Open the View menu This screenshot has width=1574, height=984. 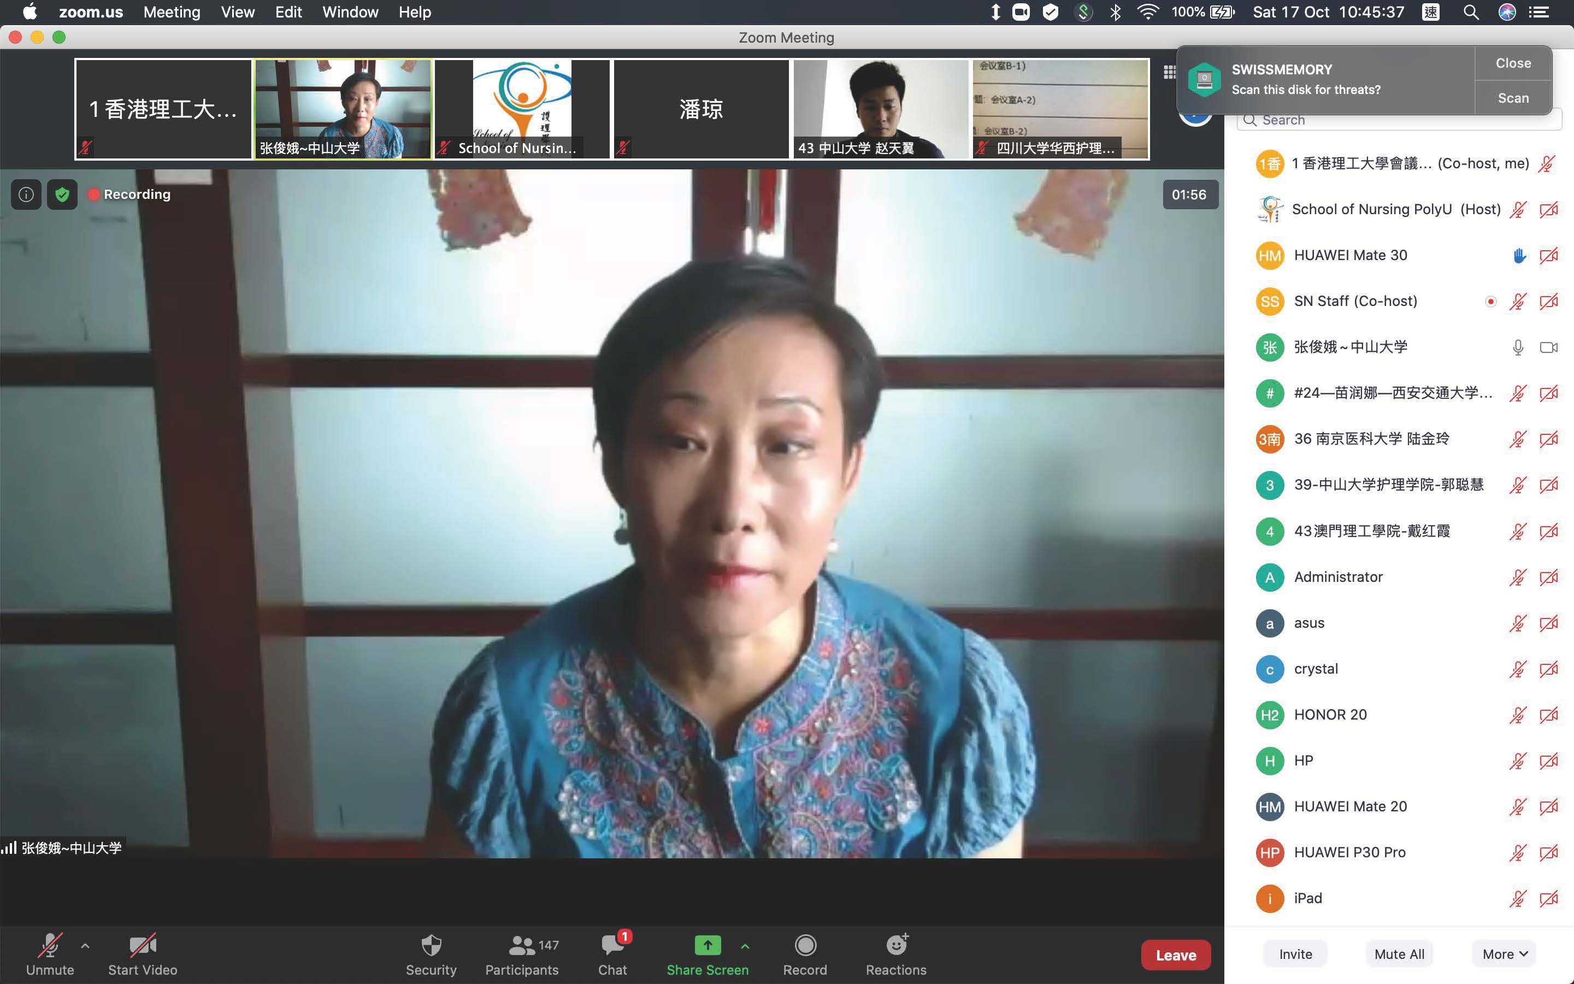238,13
